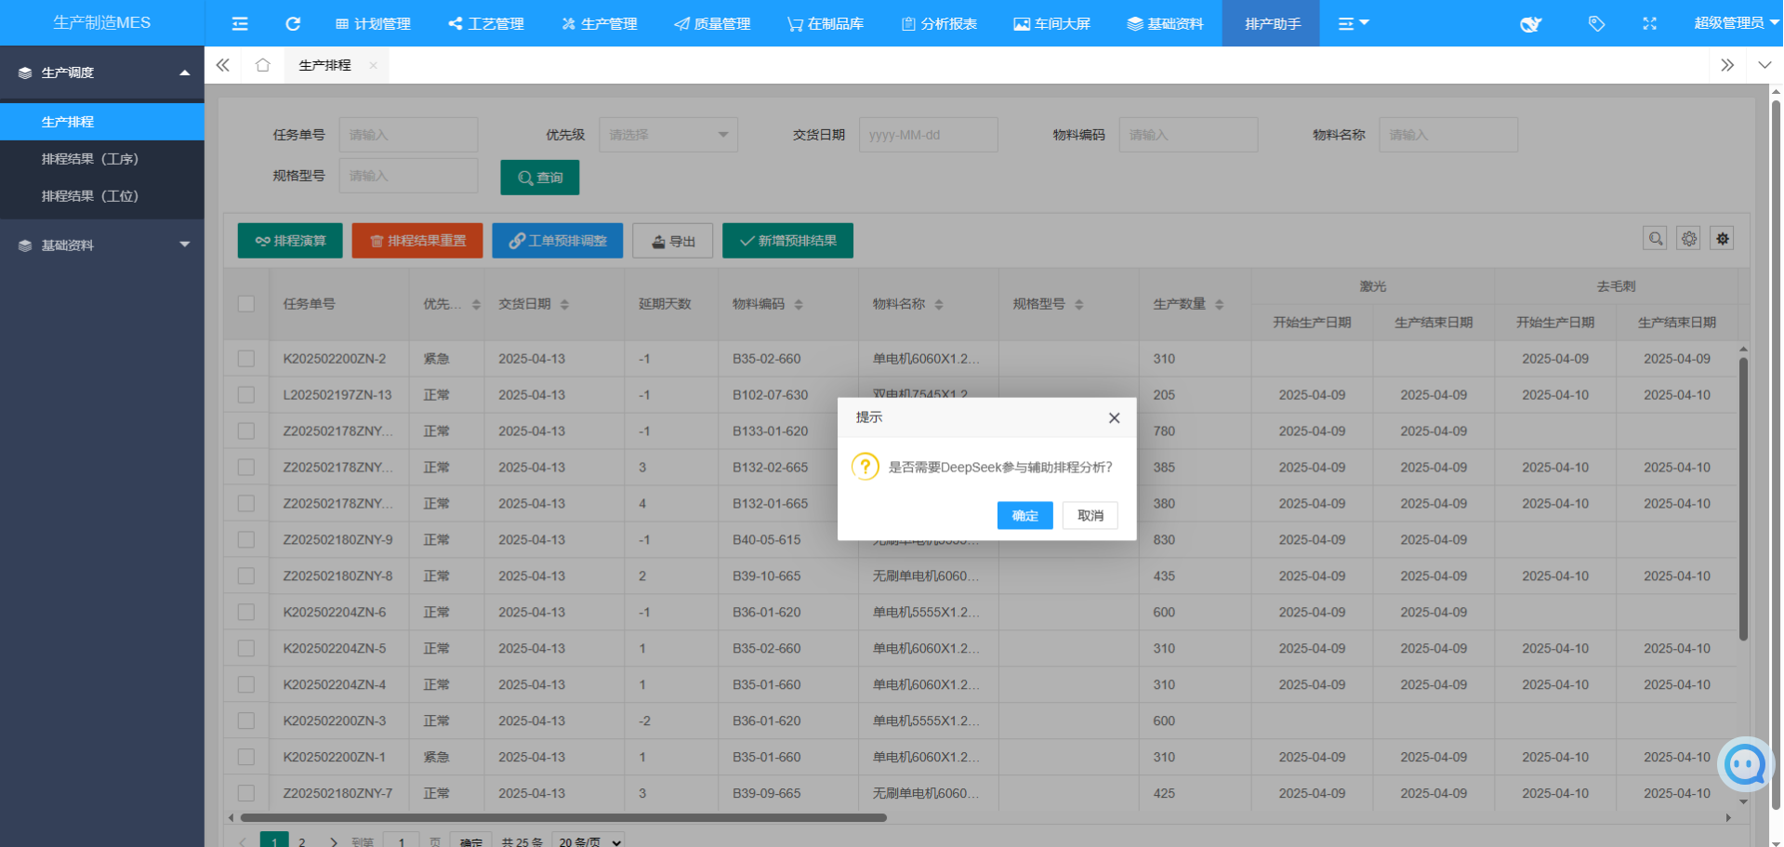
Task: Toggle the select-all header checkbox
Action: click(x=246, y=304)
